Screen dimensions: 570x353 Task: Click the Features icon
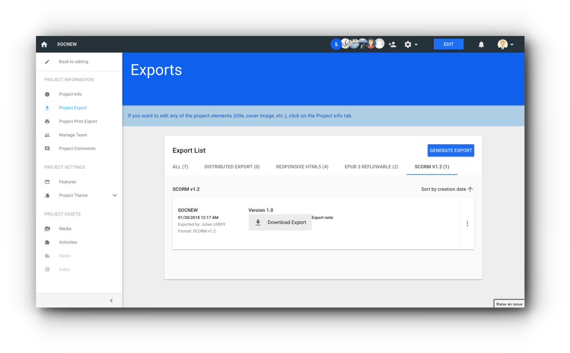(x=47, y=182)
